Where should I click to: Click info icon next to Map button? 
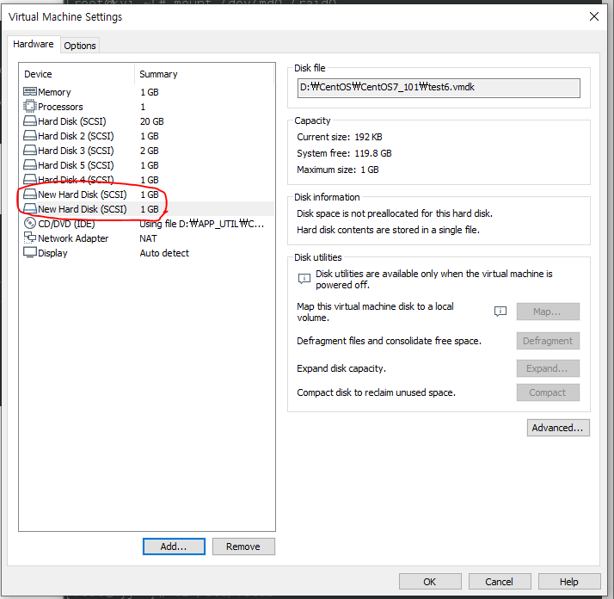click(500, 312)
